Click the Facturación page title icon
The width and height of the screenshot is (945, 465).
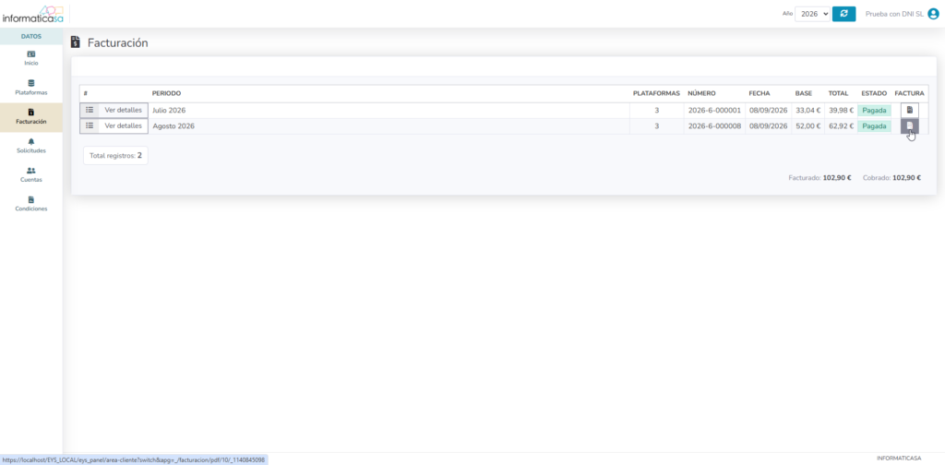[76, 42]
